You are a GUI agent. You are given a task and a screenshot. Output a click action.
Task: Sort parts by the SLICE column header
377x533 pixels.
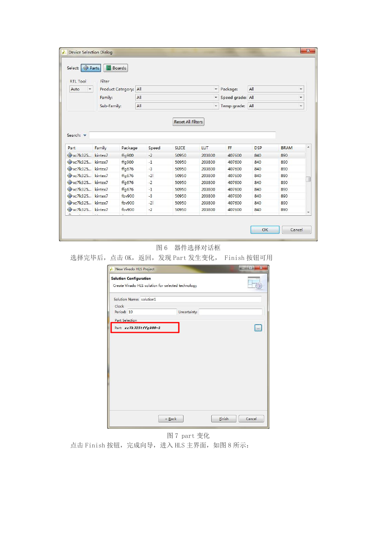point(186,148)
